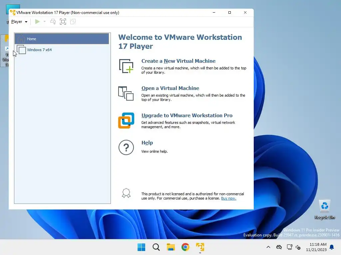Open the Help link
The width and height of the screenshot is (341, 255).
(147, 143)
